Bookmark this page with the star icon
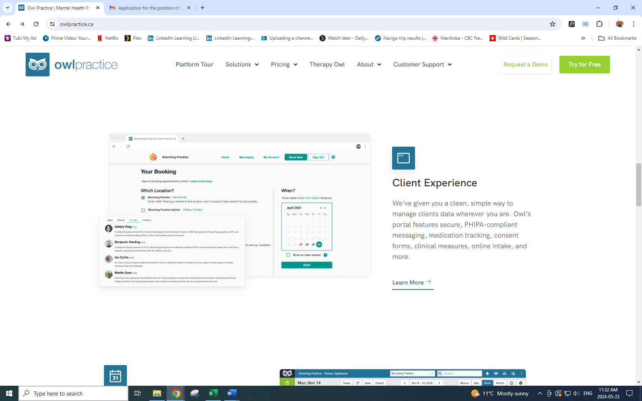The width and height of the screenshot is (642, 401). [x=552, y=24]
